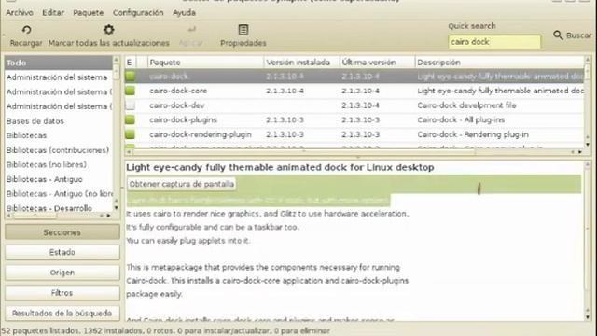The image size is (597, 336).
Task: Select the cairo-dock-dev package row
Action: (354, 105)
